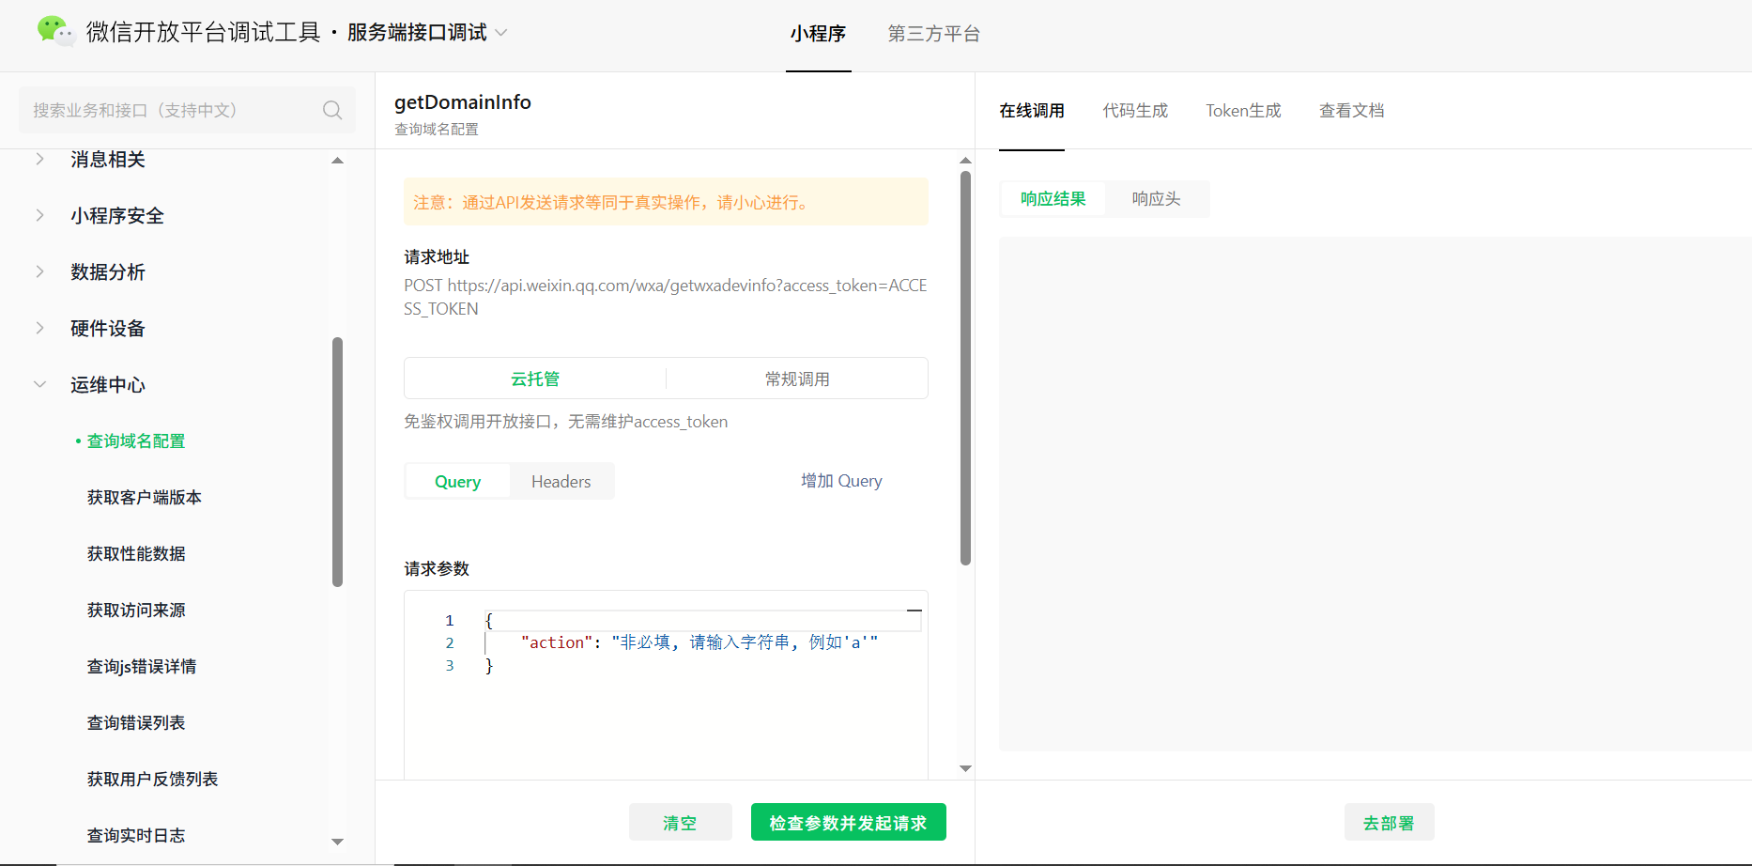Click the WeChat logo icon

55,32
